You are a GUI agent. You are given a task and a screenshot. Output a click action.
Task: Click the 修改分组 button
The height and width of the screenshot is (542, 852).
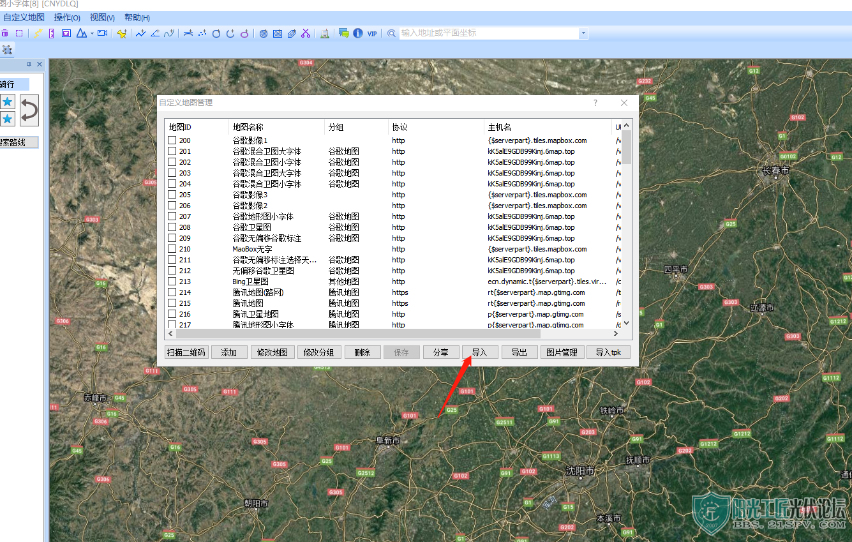pos(319,352)
